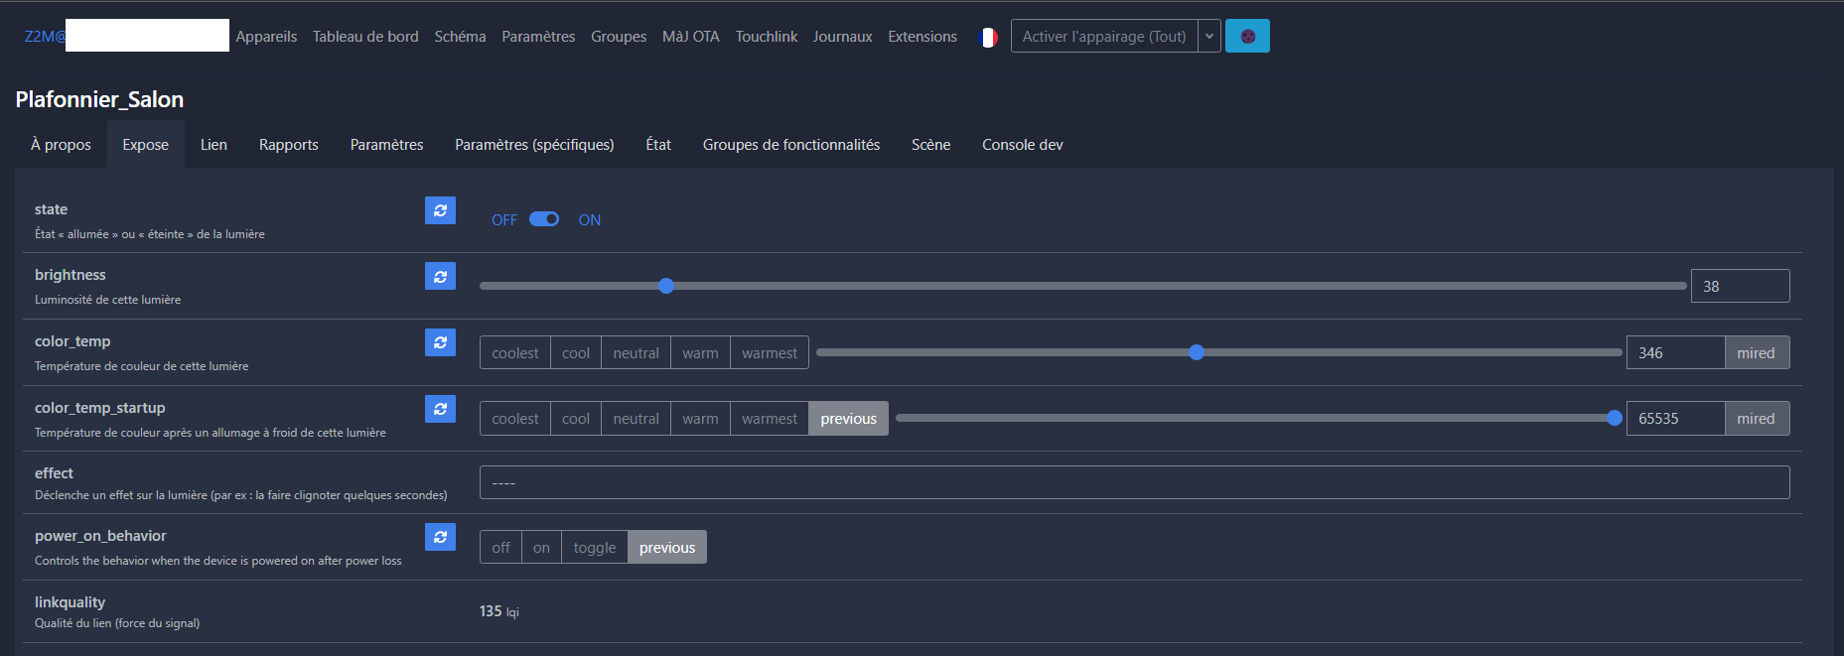The image size is (1844, 656).
Task: Click the Z2M home link
Action: point(45,37)
